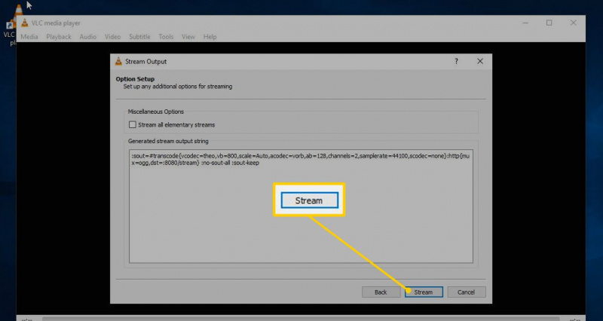The width and height of the screenshot is (603, 321).
Task: Click the 'Stream all elementary streams' label text
Action: coord(176,125)
